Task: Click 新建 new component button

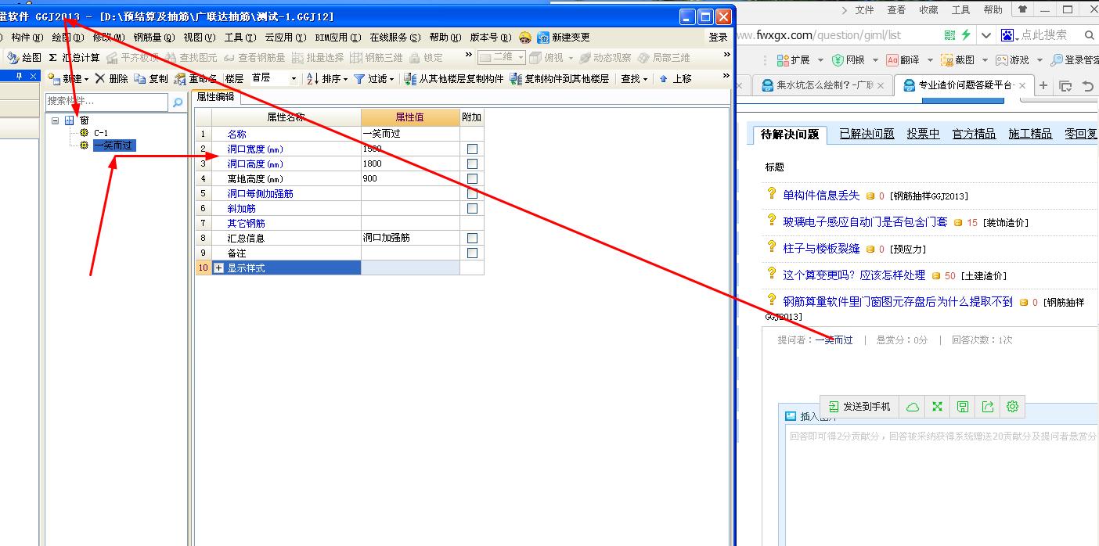Action: [68, 78]
